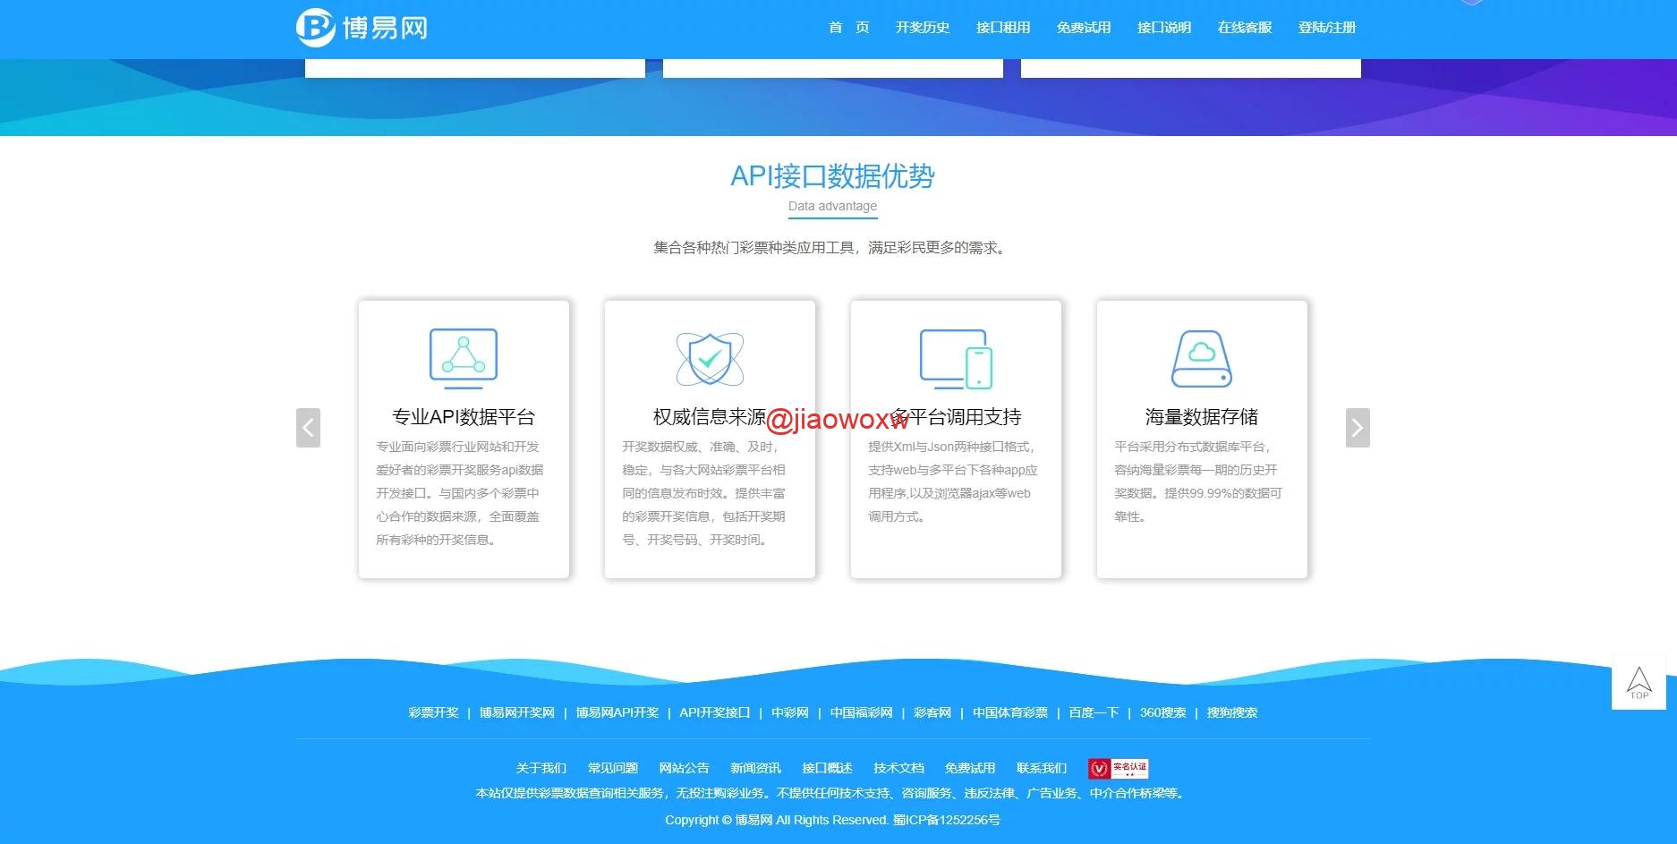Open 技术文档 in the footer

click(x=899, y=768)
